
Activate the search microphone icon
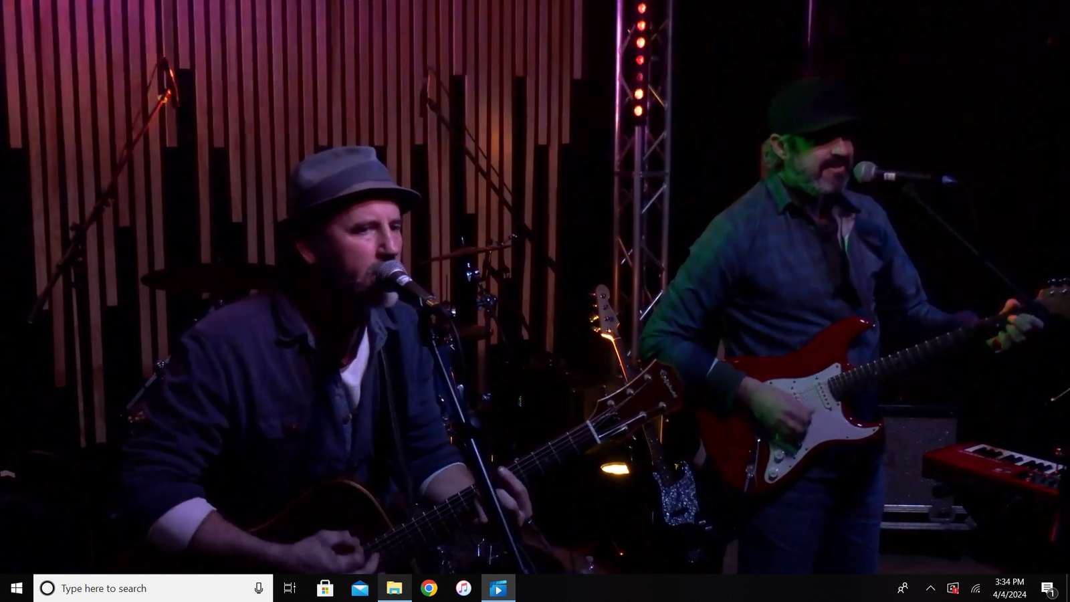coord(258,588)
